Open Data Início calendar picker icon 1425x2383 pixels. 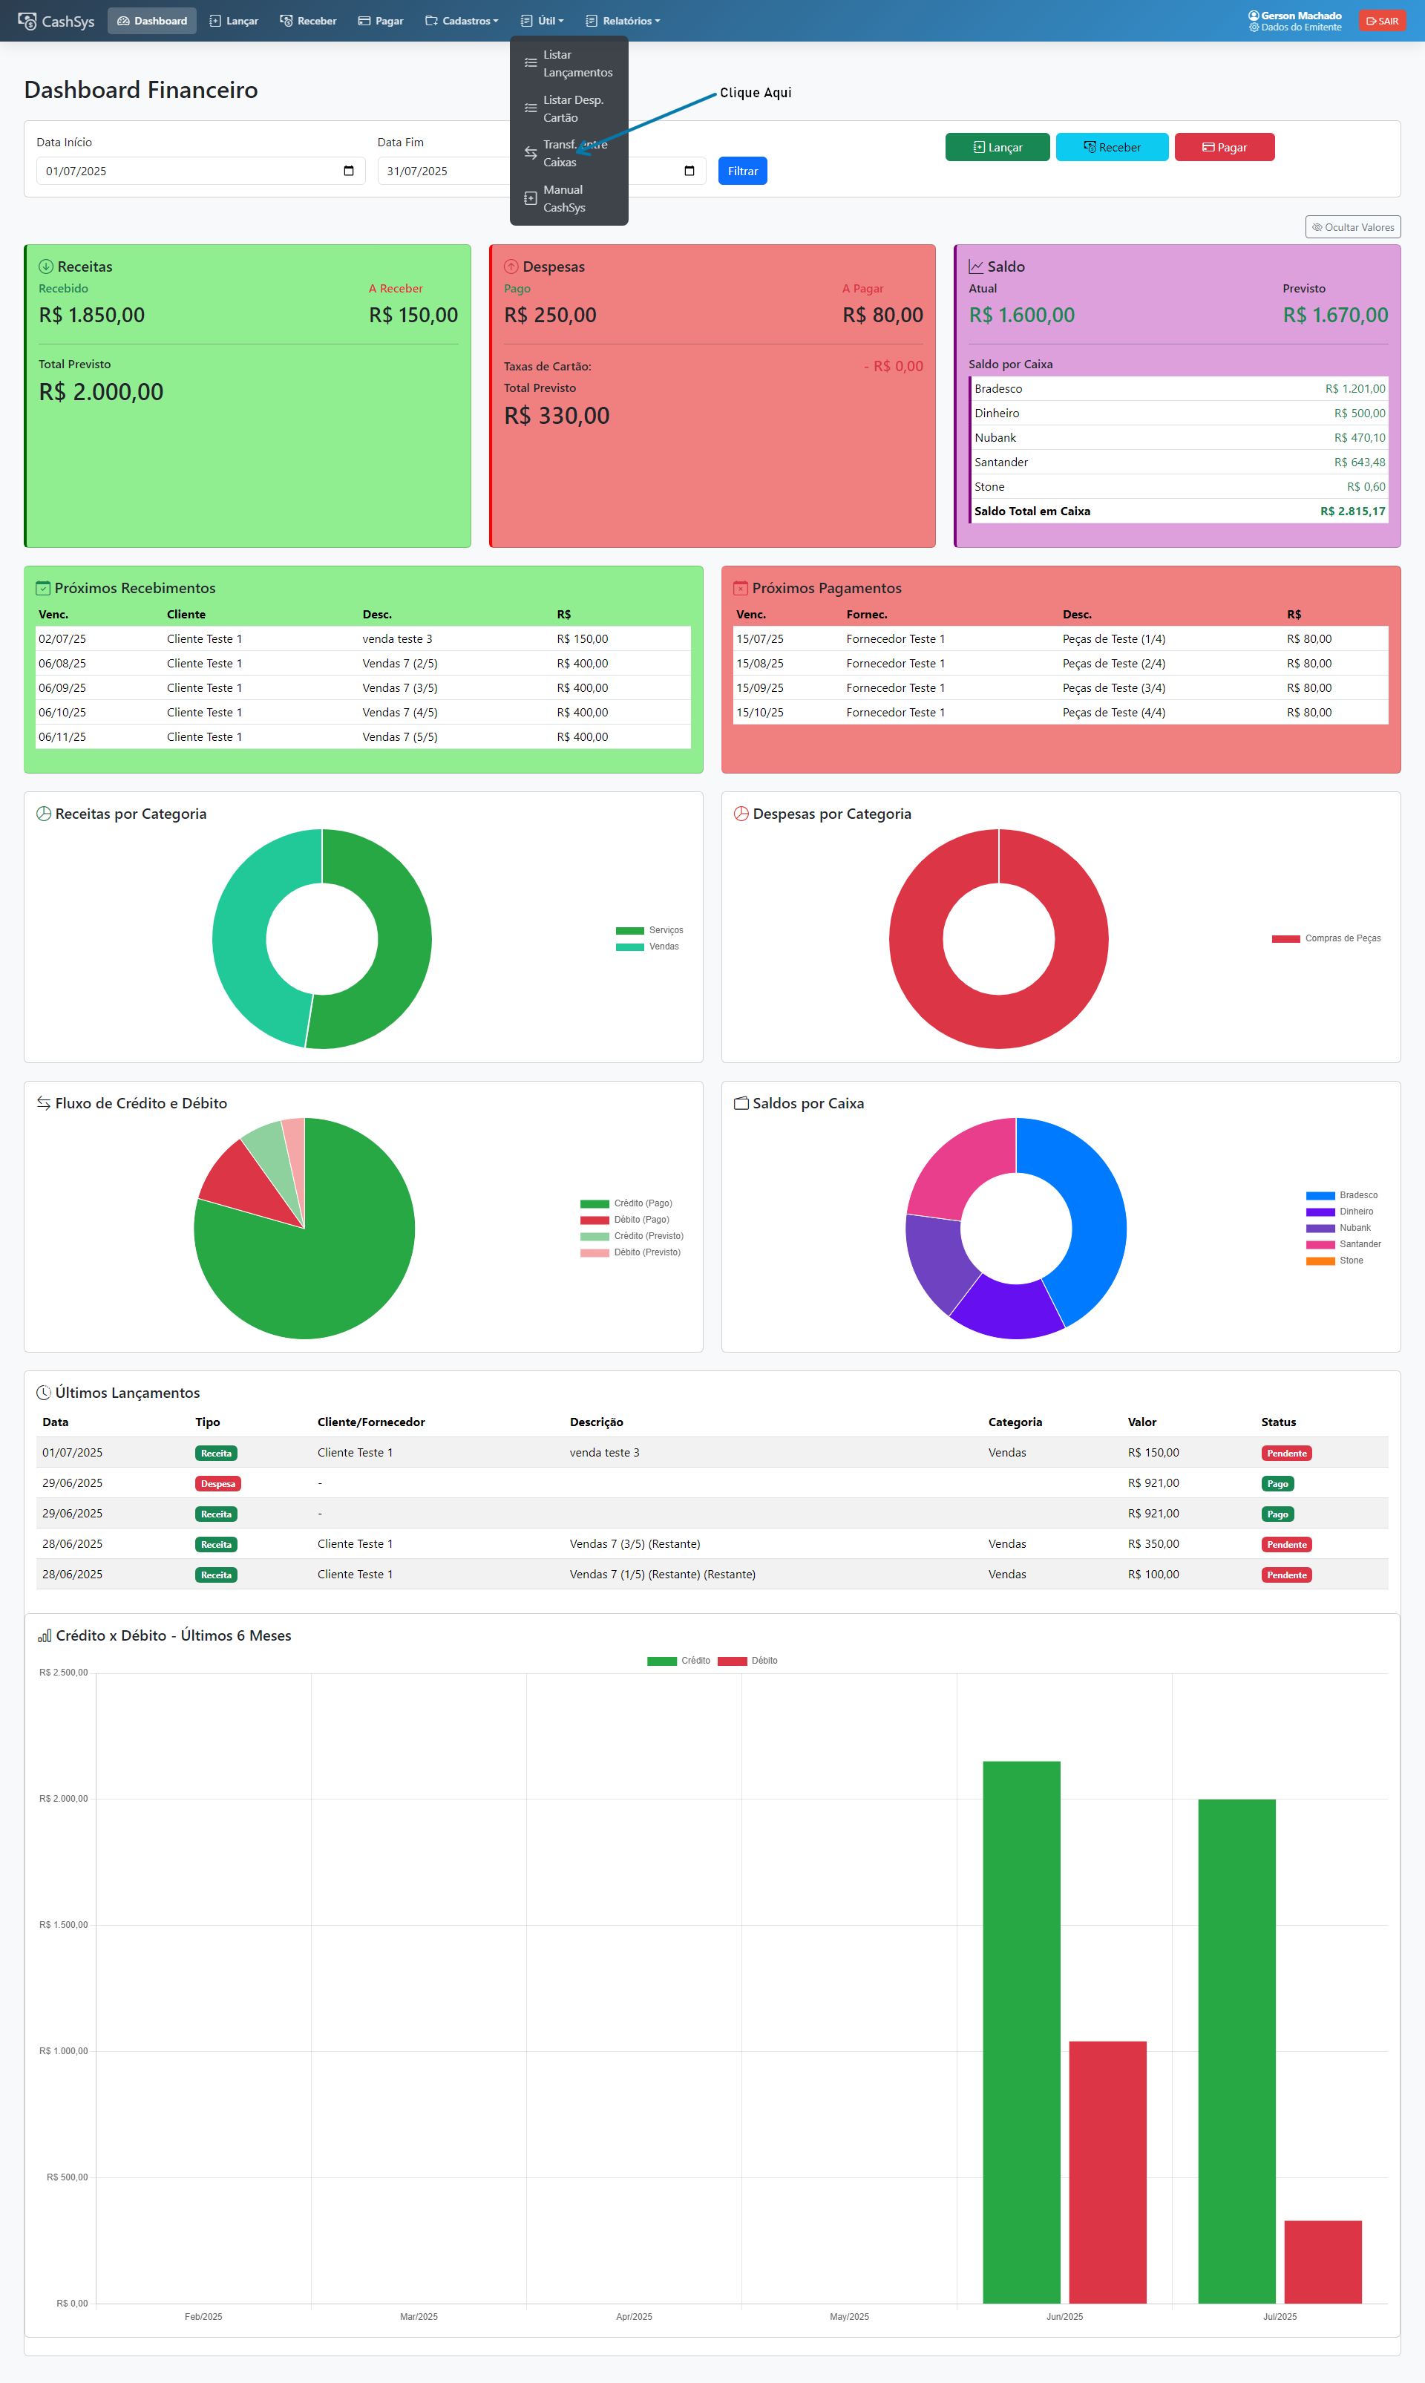point(349,171)
